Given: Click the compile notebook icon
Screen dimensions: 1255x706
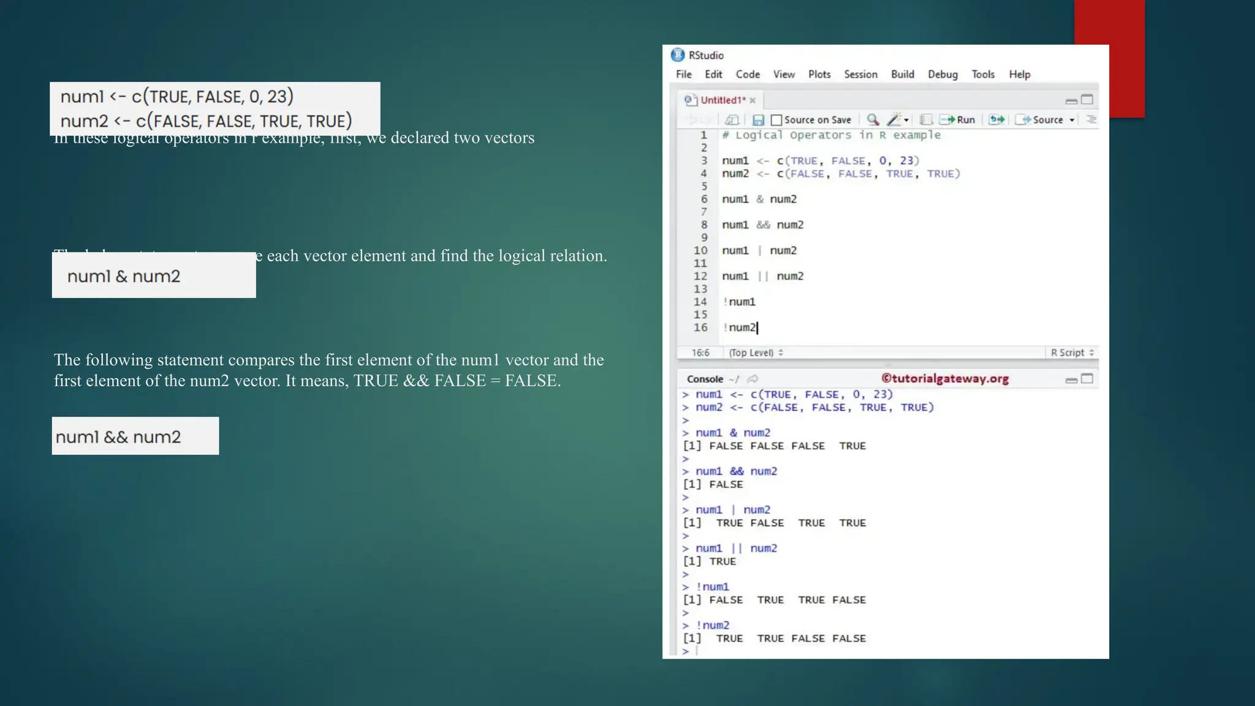Looking at the screenshot, I should (926, 120).
